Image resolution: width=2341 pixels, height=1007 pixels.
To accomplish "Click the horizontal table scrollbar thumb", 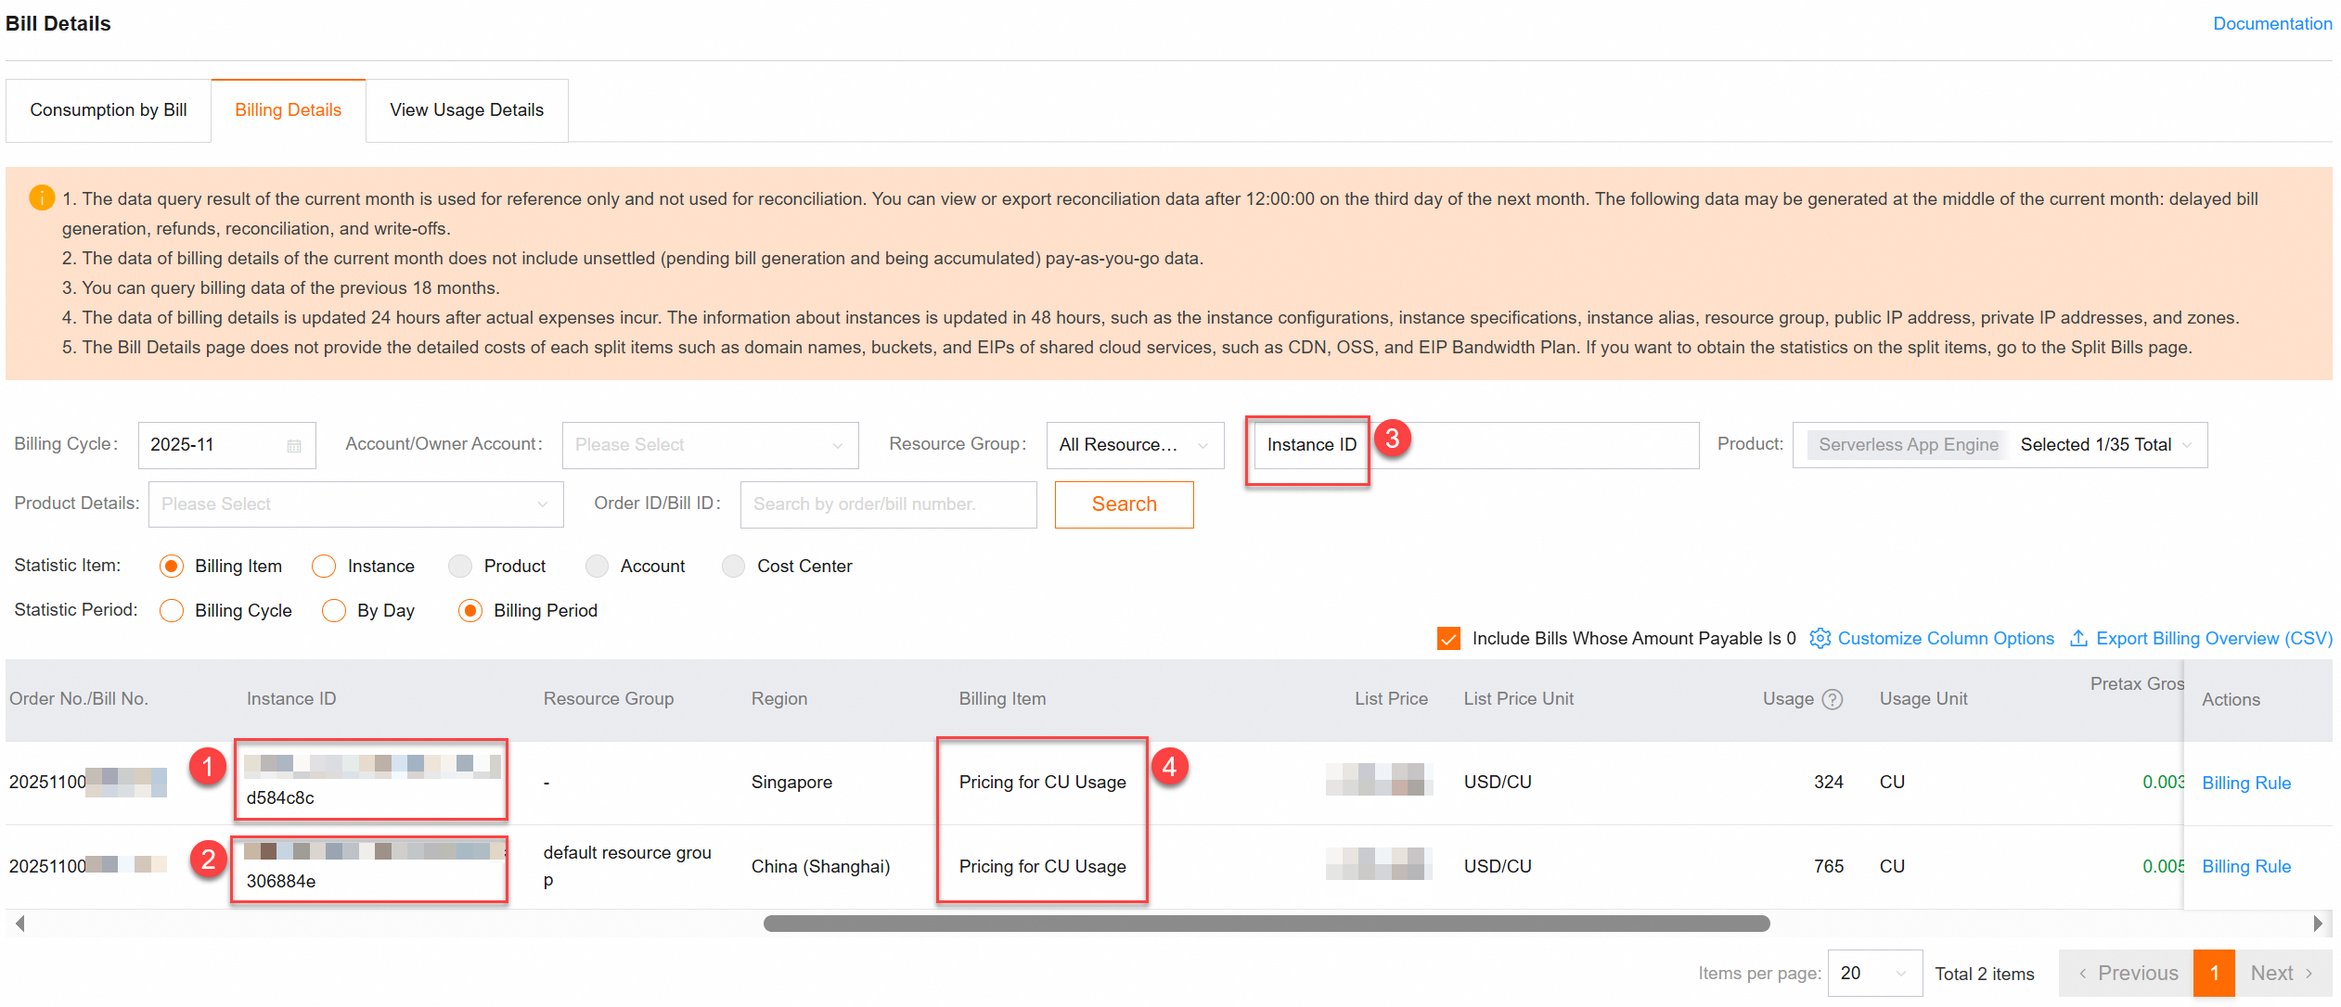I will 1266,924.
